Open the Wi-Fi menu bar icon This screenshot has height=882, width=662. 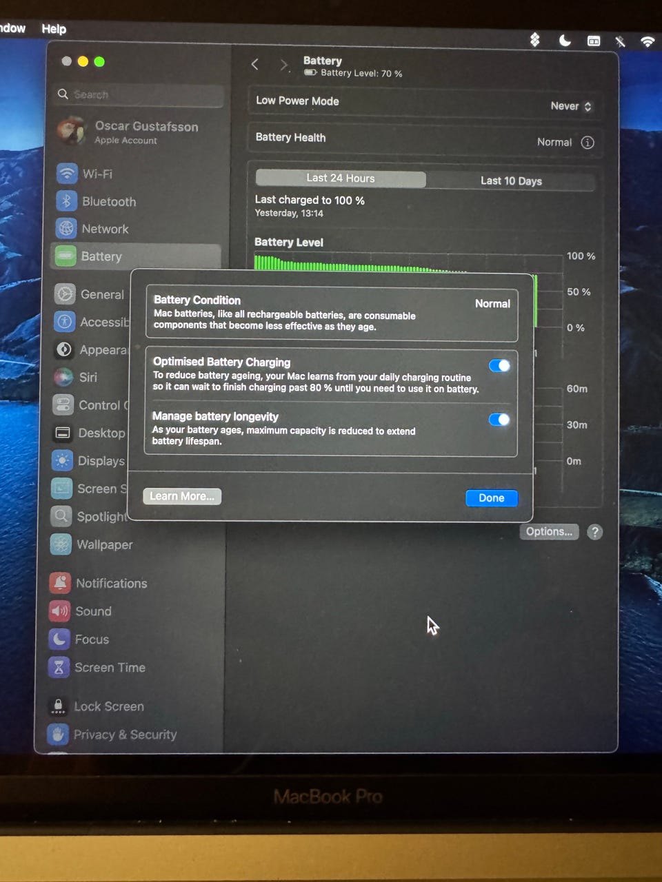click(647, 41)
